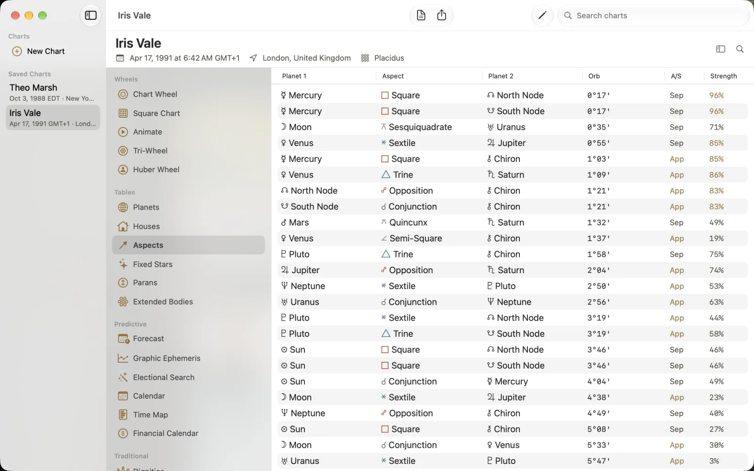
Task: Click the Houses icon in sidebar
Action: click(x=123, y=226)
